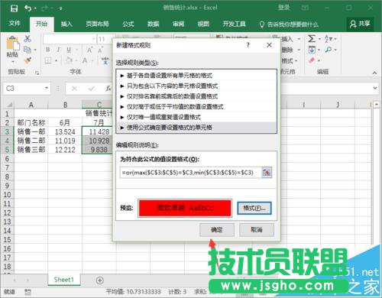Click the vertical scrollbar up arrow
Image resolution: width=382 pixels, height=298 pixels.
[x=377, y=105]
